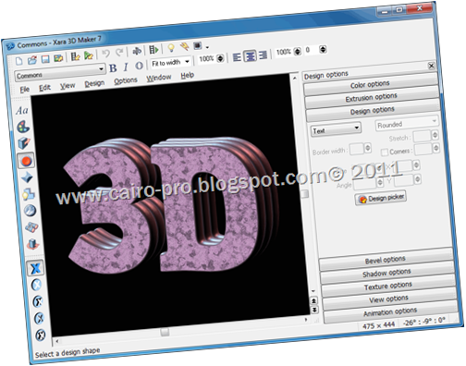Open text options via Aa icon
Screen dimensions: 466x366
tap(22, 111)
